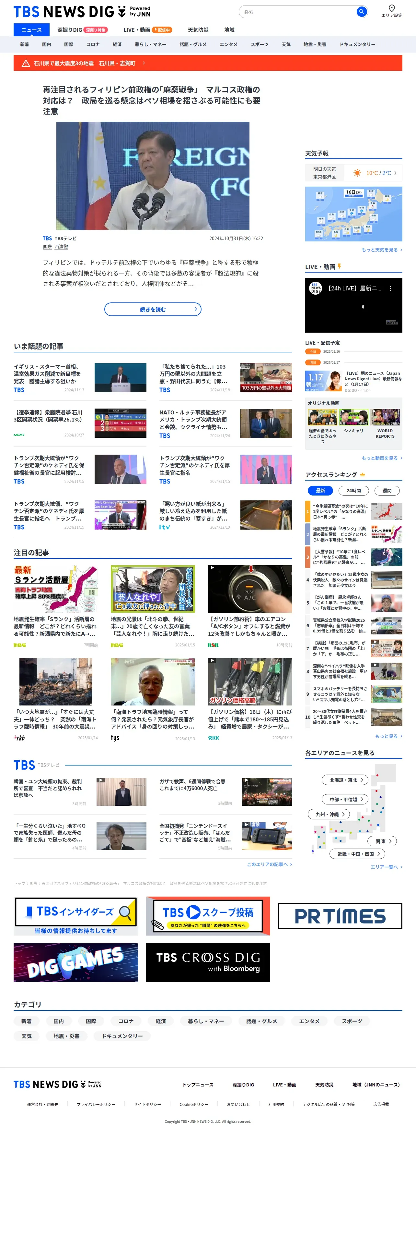416x1250 pixels.
Task: Click 暮らし・マネー category pill in footer
Action: coord(206,1021)
